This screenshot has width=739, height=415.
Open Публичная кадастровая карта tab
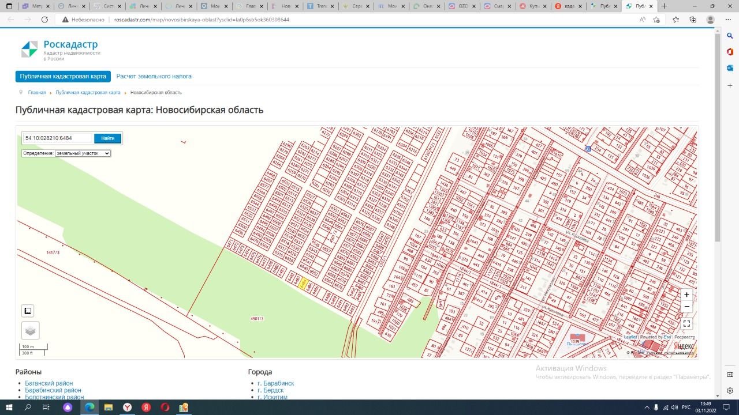tap(63, 76)
